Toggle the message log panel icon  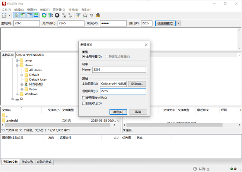tap(17, 15)
